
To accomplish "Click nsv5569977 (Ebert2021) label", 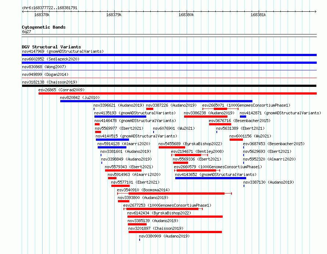I will coord(119,128).
